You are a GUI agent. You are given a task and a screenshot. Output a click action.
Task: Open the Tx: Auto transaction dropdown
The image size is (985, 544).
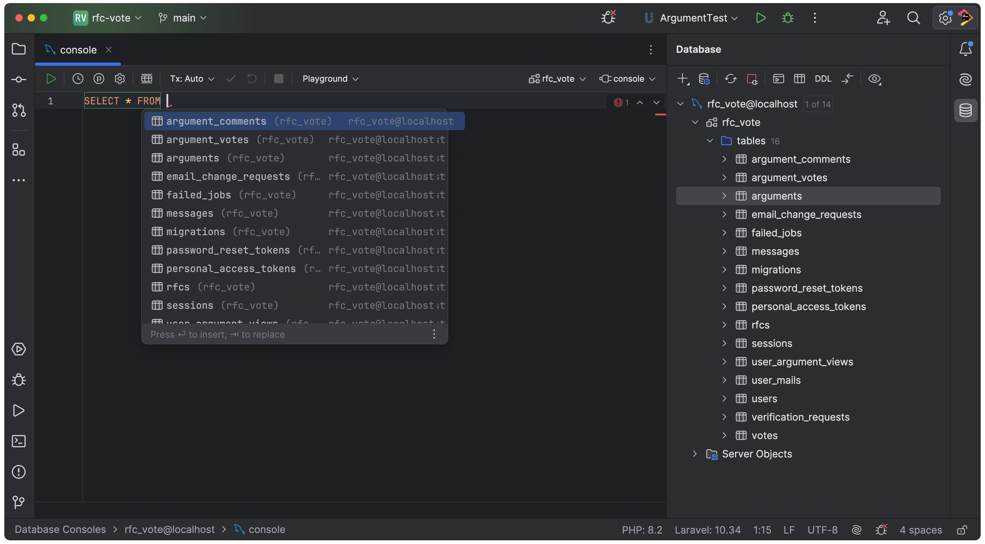pyautogui.click(x=192, y=79)
